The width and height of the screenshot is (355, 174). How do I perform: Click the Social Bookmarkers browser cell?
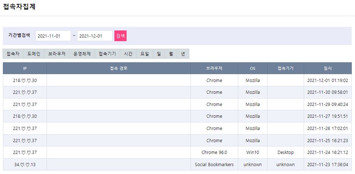(x=214, y=164)
